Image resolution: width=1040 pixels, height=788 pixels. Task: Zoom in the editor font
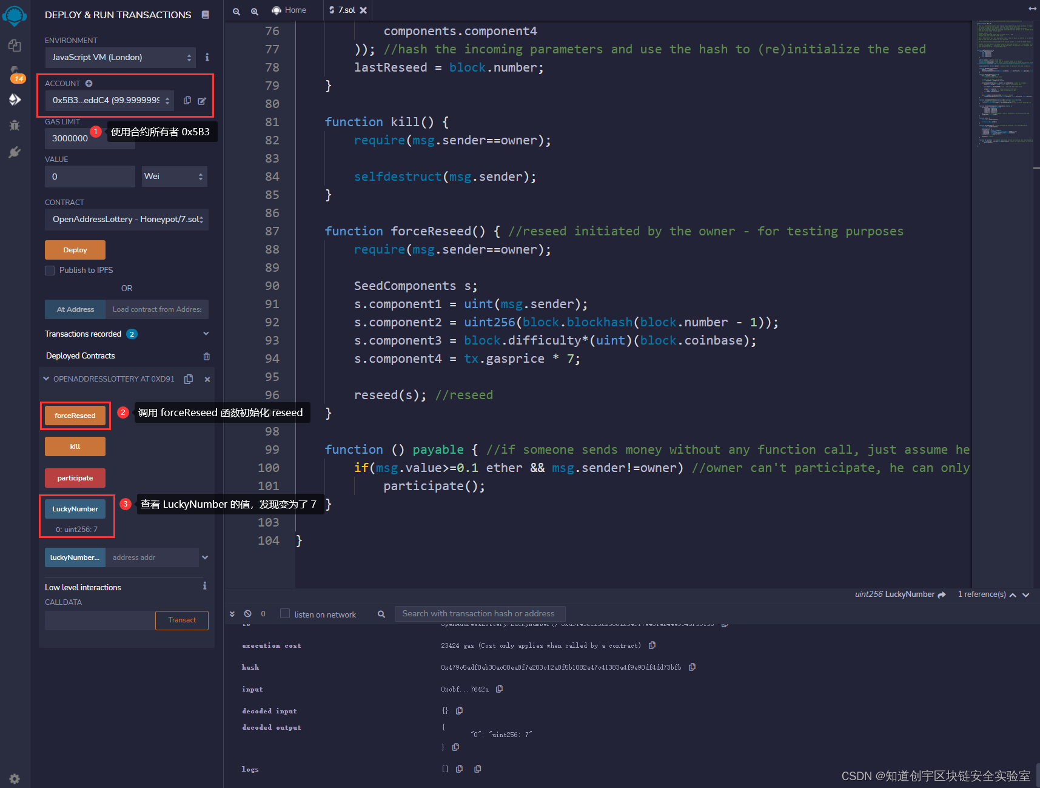[x=255, y=11]
